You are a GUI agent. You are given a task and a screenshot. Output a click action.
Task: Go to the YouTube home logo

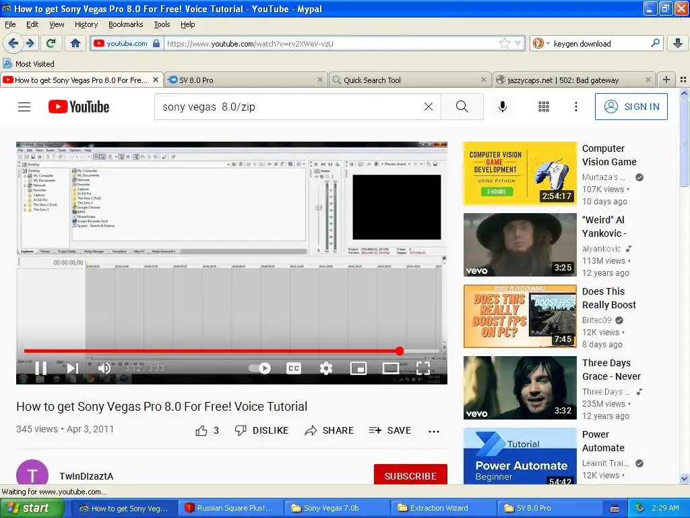(79, 107)
